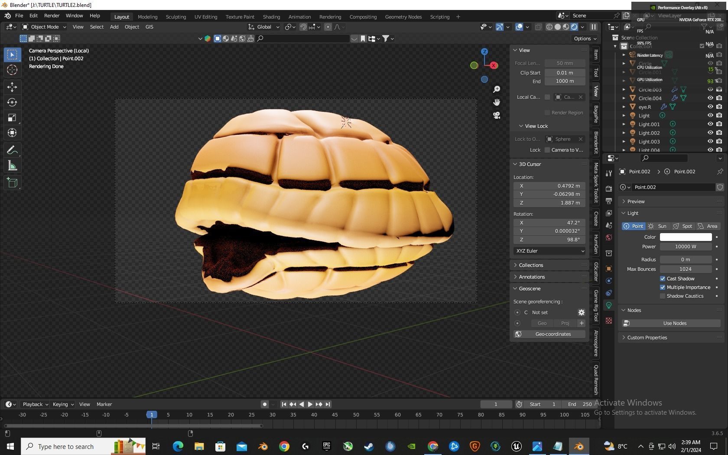The image size is (728, 455).
Task: Enable the Local Camera checkbox
Action: tap(547, 97)
